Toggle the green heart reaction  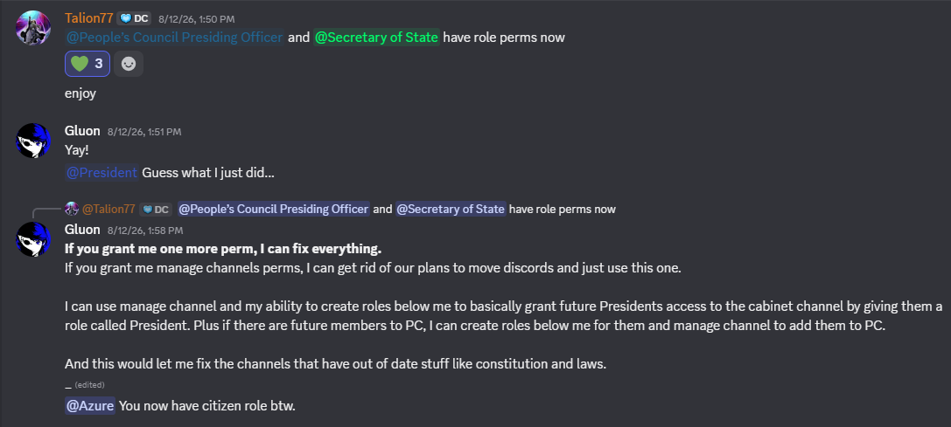[x=87, y=64]
